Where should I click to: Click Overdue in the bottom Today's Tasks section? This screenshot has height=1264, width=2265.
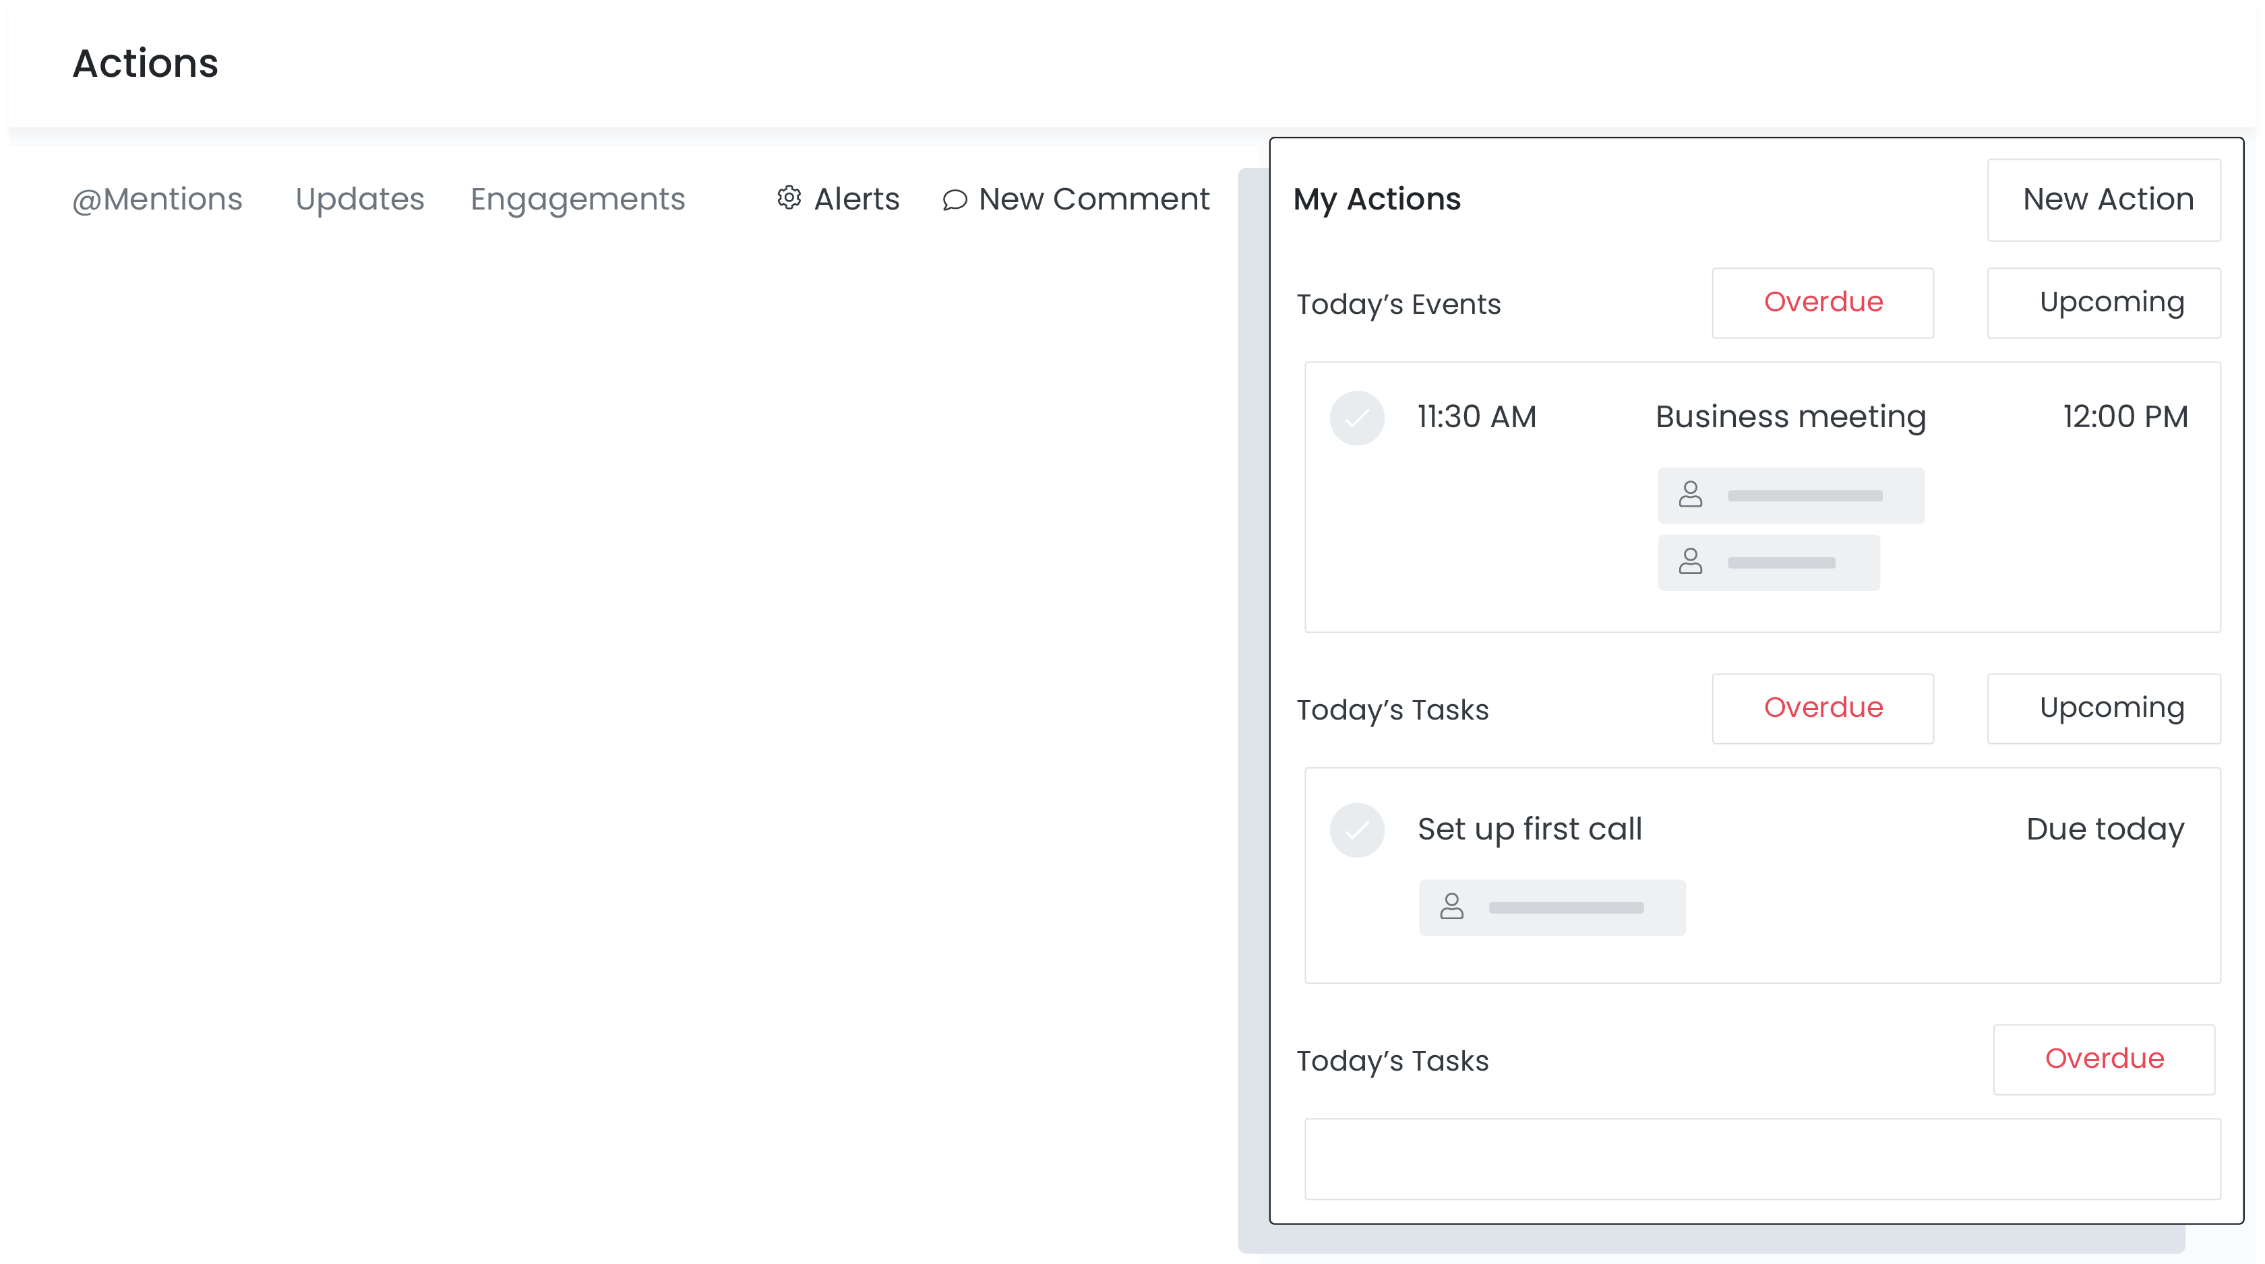[2103, 1059]
